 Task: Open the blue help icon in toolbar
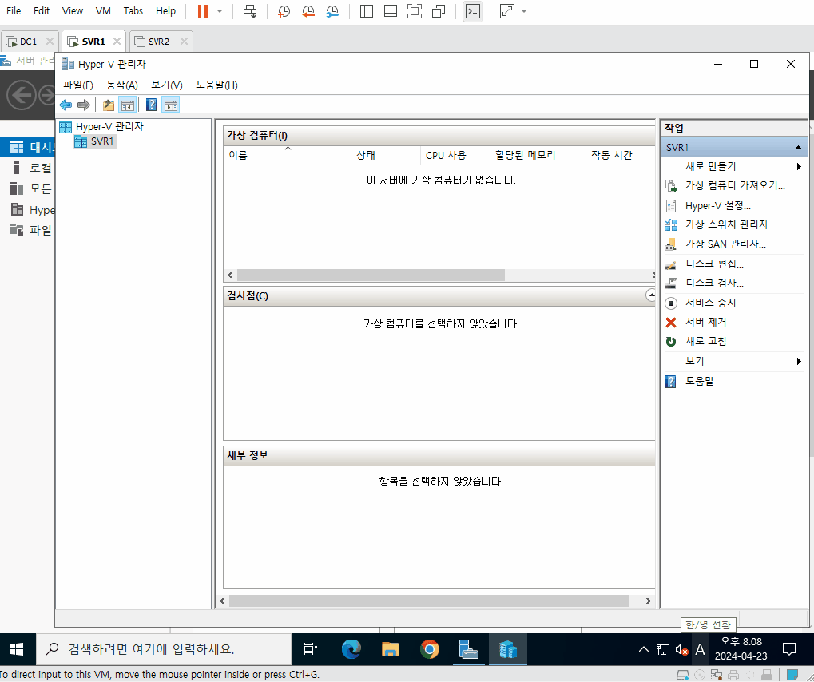coord(151,105)
